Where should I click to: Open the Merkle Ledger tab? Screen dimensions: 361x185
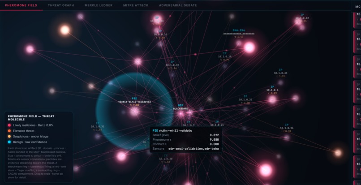99,5
